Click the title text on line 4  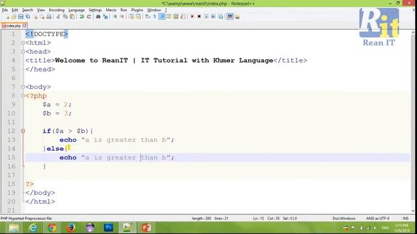pyautogui.click(x=164, y=60)
